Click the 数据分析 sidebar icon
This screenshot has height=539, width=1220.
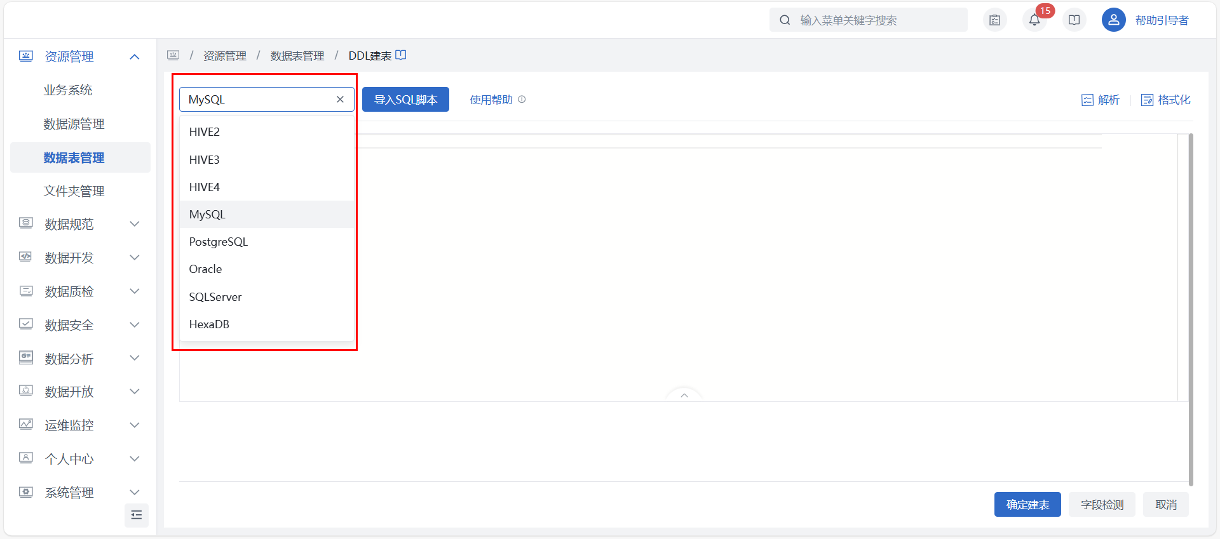(x=26, y=357)
